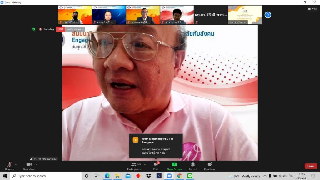Image resolution: width=320 pixels, height=180 pixels.
Task: Click the microphone tray icon
Action: 270,176
